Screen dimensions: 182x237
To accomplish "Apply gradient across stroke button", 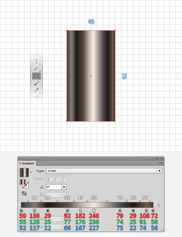I will pos(63,179).
